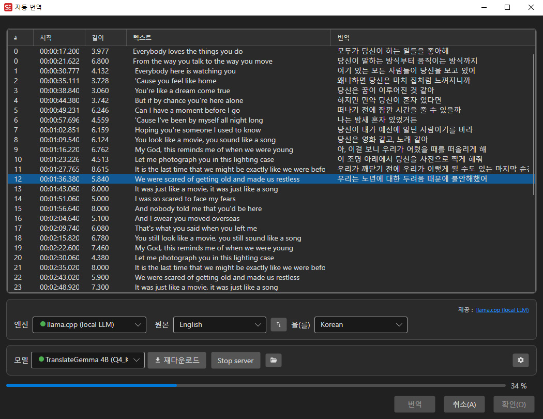Click translation '나는 밤새 혼자 있었거든'
The height and width of the screenshot is (419, 543).
click(x=377, y=120)
